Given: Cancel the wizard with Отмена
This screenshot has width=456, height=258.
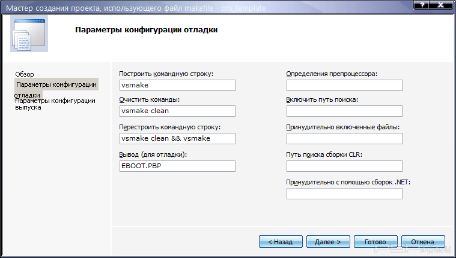Looking at the screenshot, I should coord(423,241).
